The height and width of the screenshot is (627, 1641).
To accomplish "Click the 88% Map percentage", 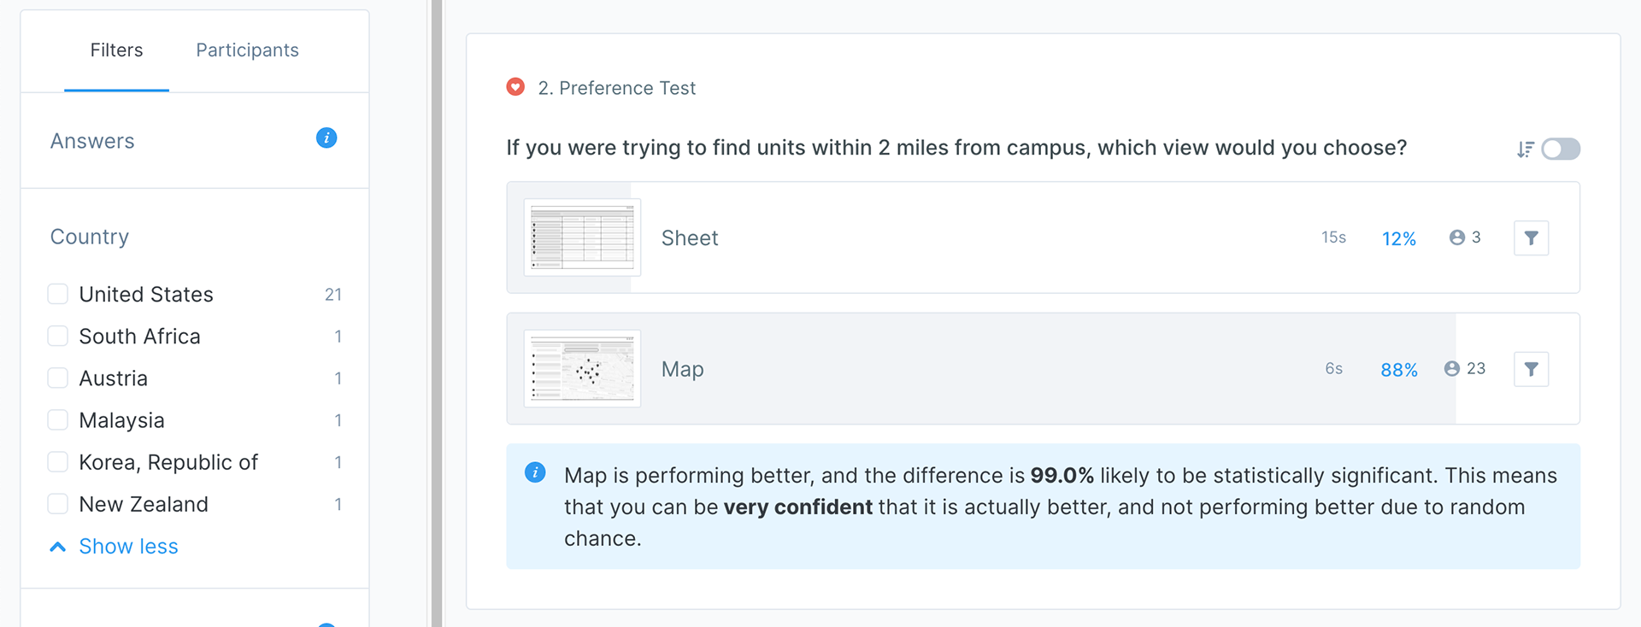I will [1399, 370].
